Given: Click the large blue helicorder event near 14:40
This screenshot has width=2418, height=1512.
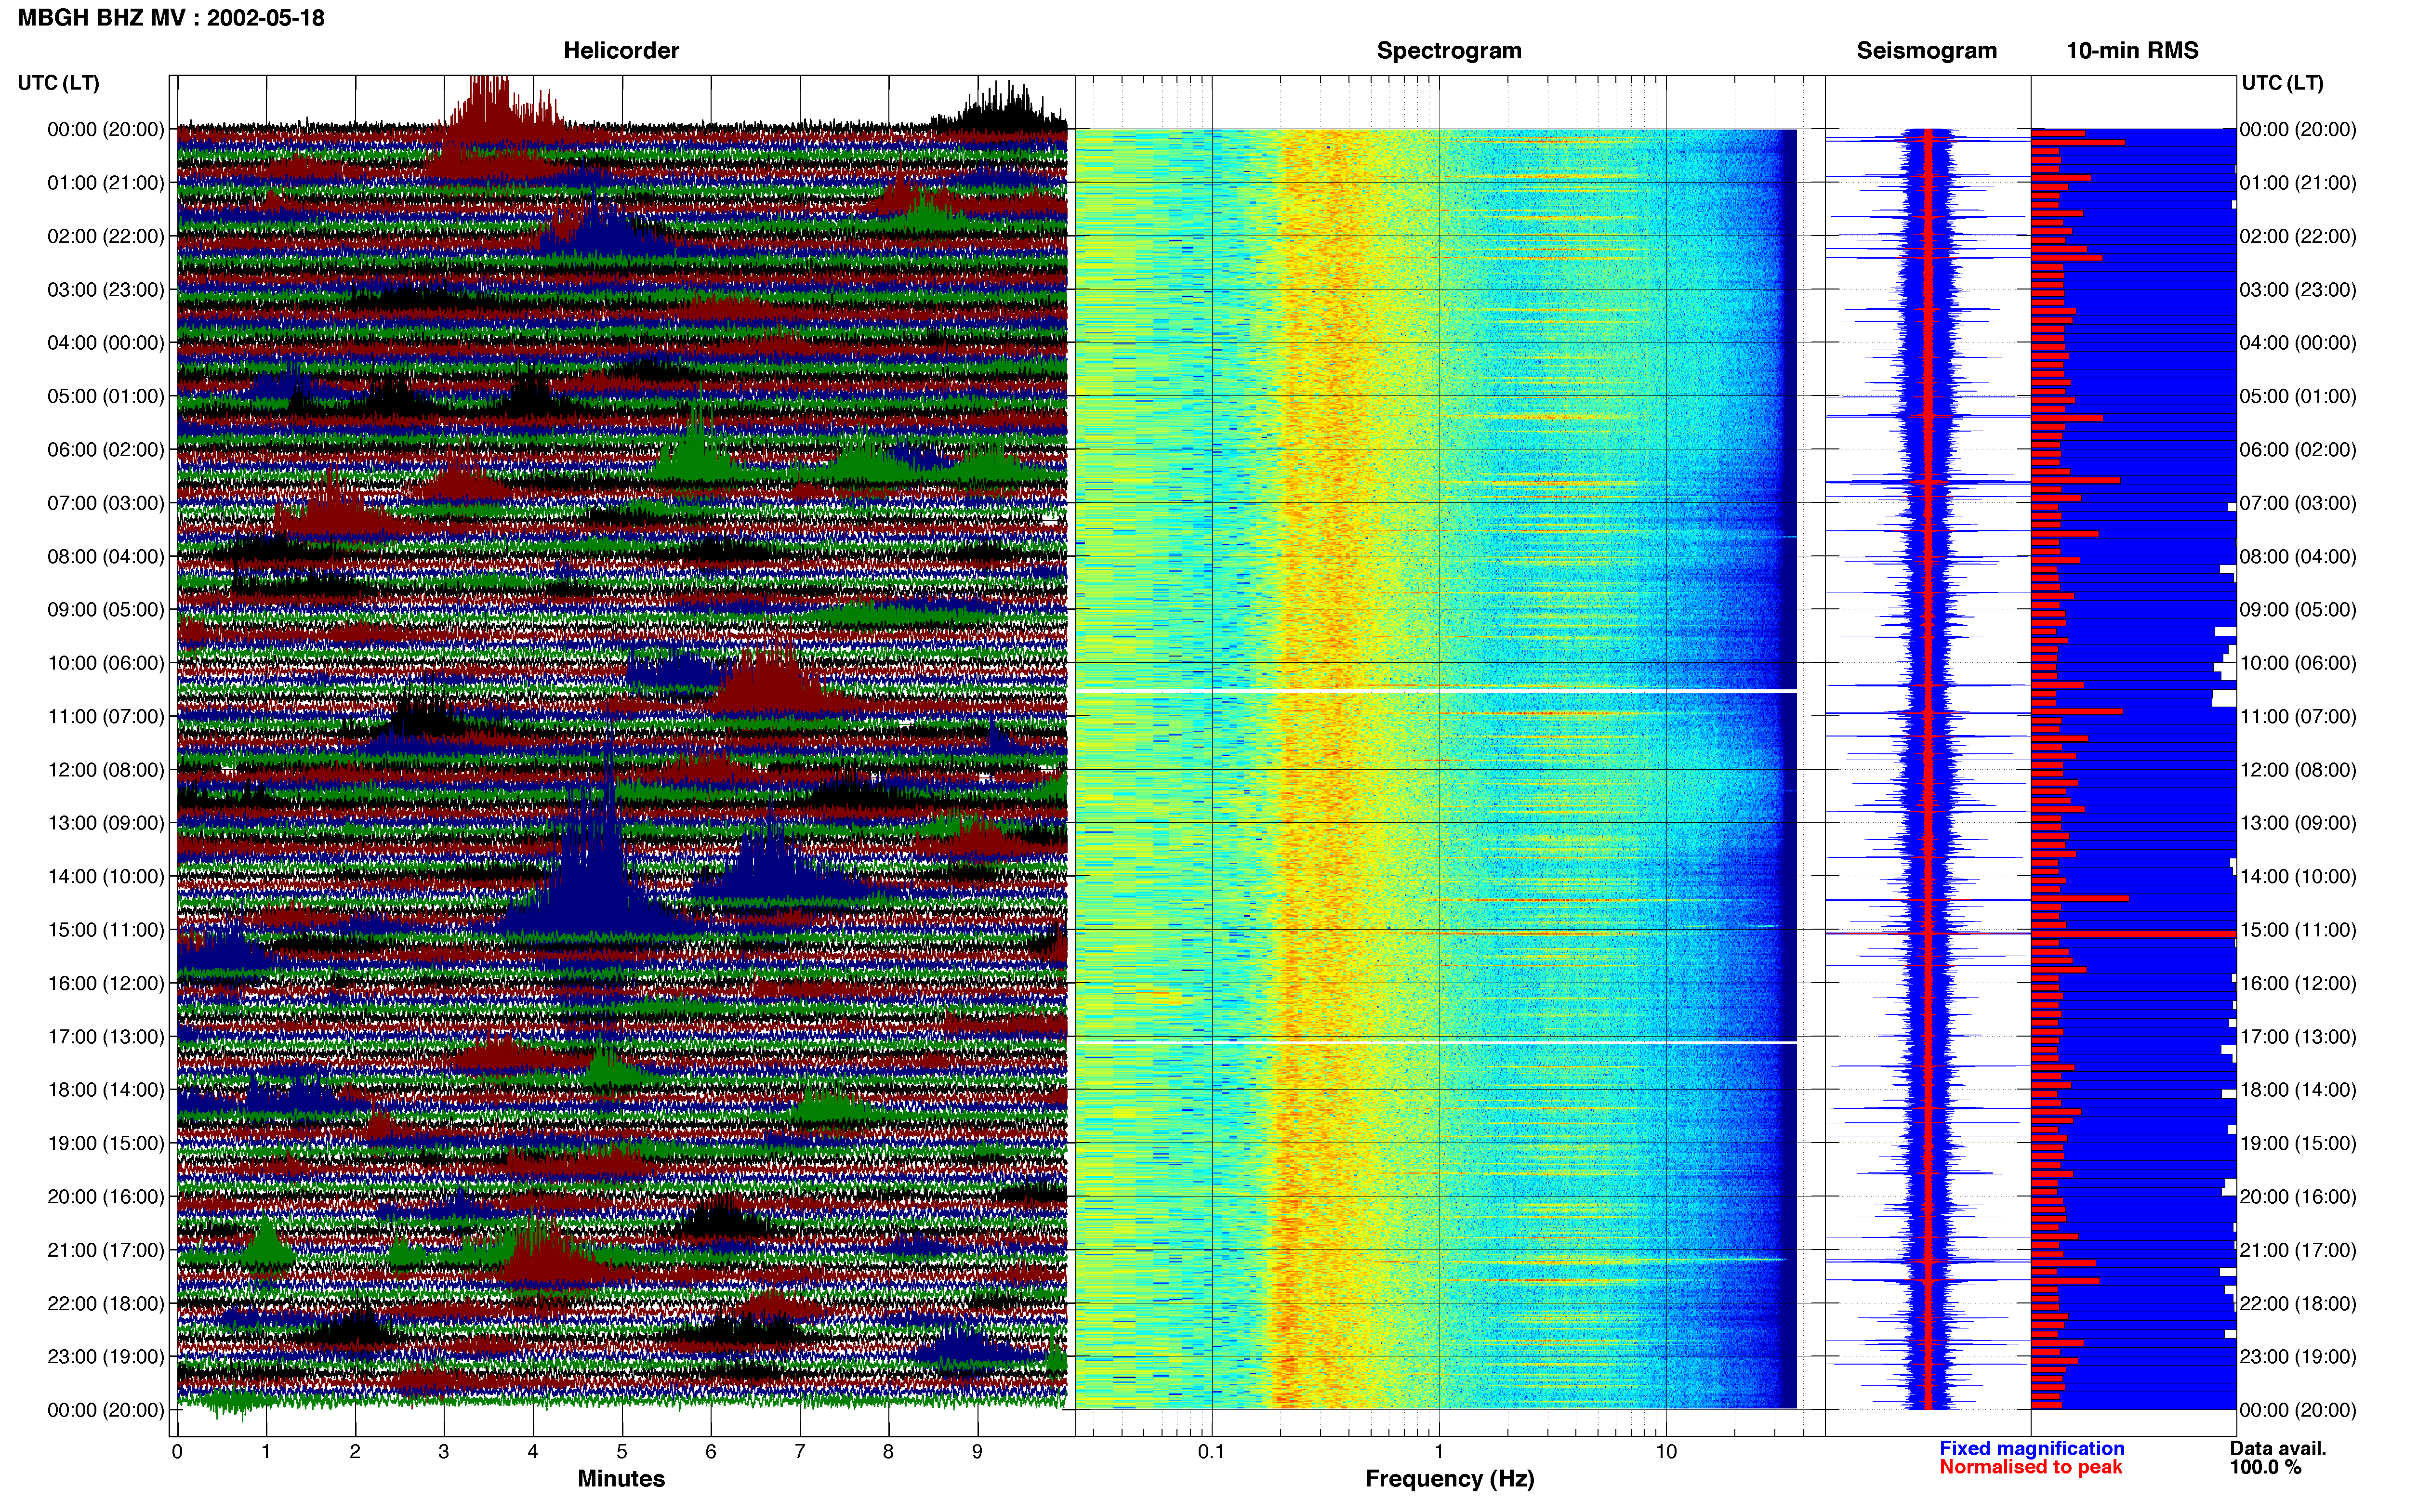Looking at the screenshot, I should [598, 870].
